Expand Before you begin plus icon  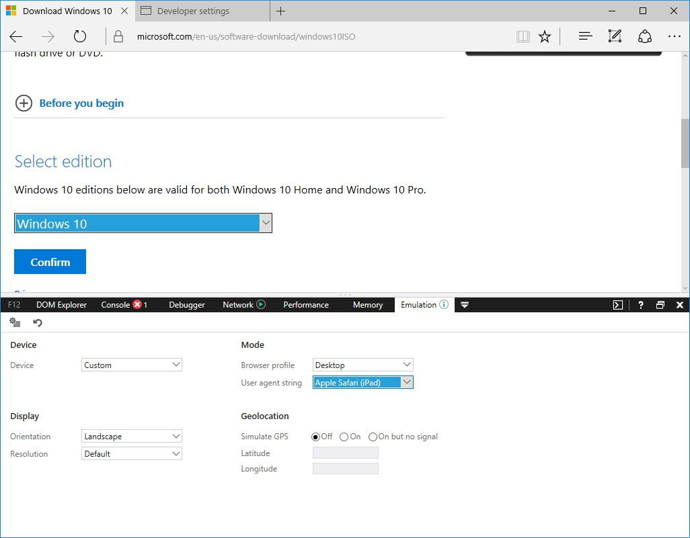click(24, 103)
